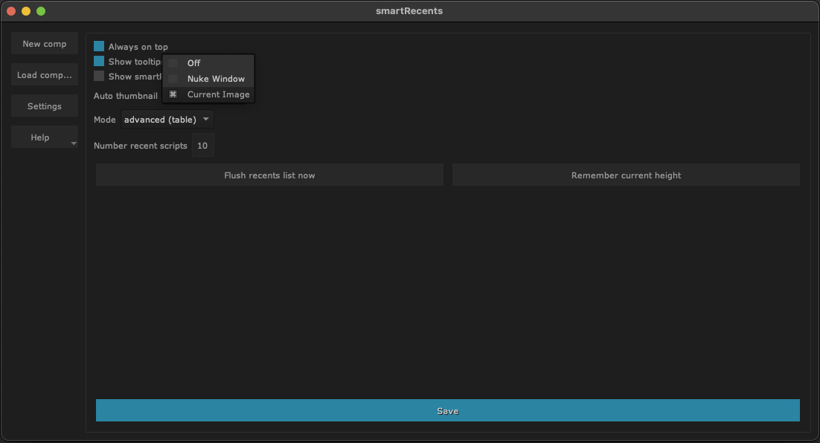Click Remember current height button
Viewport: 820px width, 443px height.
pos(626,175)
